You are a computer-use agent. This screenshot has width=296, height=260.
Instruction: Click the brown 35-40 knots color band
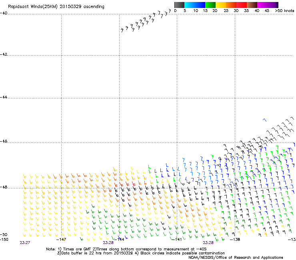[x=252, y=5]
